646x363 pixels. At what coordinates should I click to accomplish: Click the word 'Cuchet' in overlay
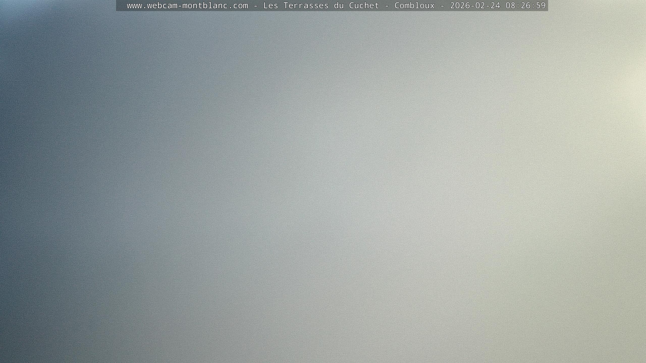(x=364, y=6)
